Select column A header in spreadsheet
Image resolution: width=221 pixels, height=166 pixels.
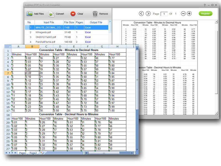click(18, 46)
